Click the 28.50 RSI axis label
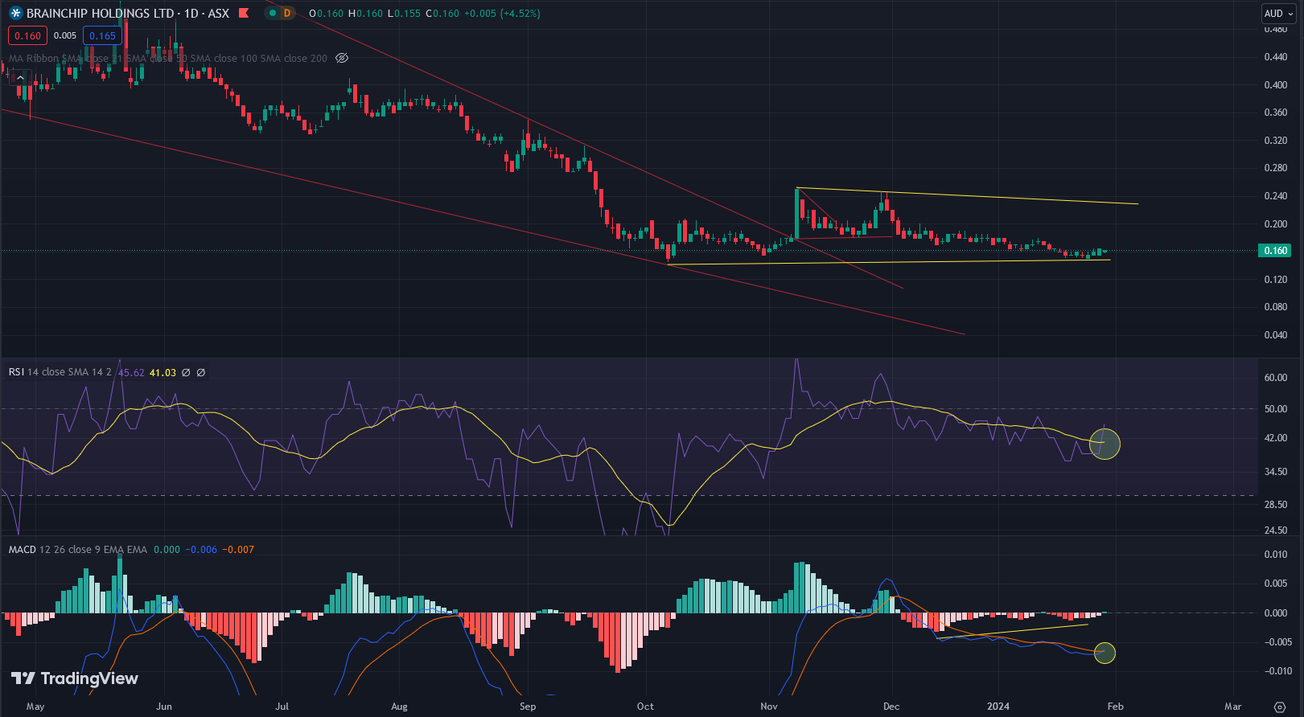The height and width of the screenshot is (717, 1304). pos(1276,505)
